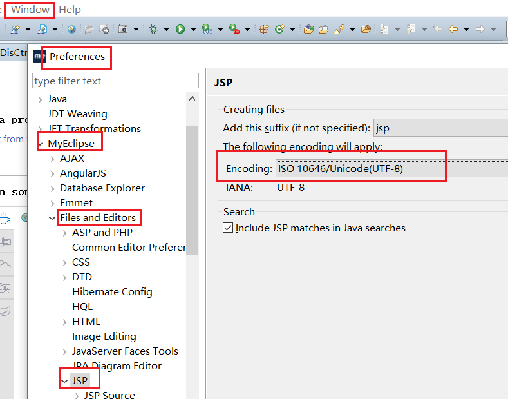Click the camera snapshot toolbar icon
The image size is (508, 399).
[x=123, y=29]
